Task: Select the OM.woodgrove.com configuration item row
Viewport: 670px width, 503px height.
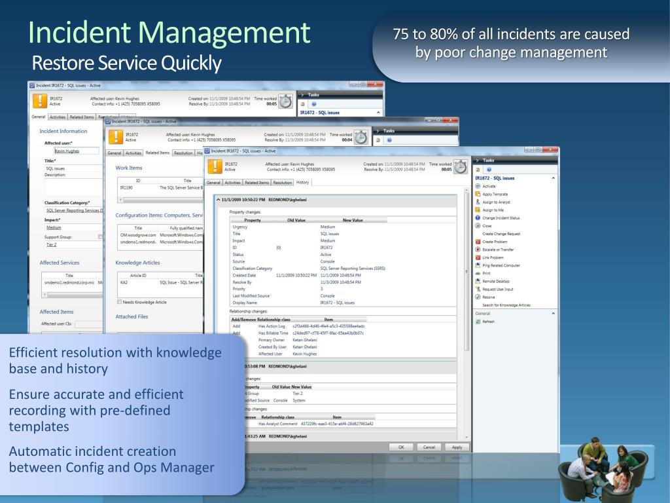Action: click(160, 235)
